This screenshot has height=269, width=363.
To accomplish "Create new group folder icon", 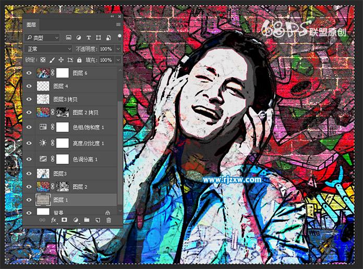I will tap(87, 219).
